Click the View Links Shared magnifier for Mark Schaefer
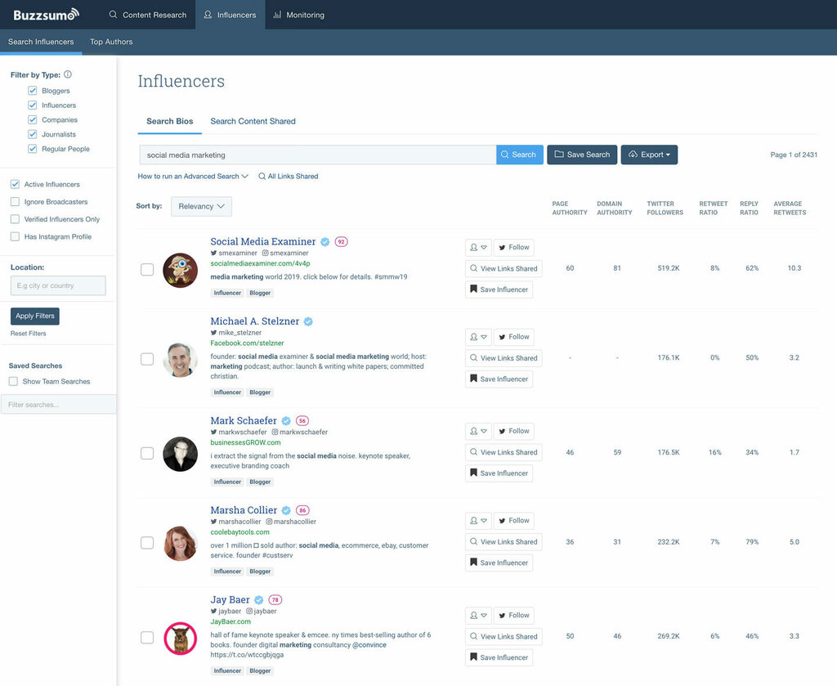 (475, 452)
